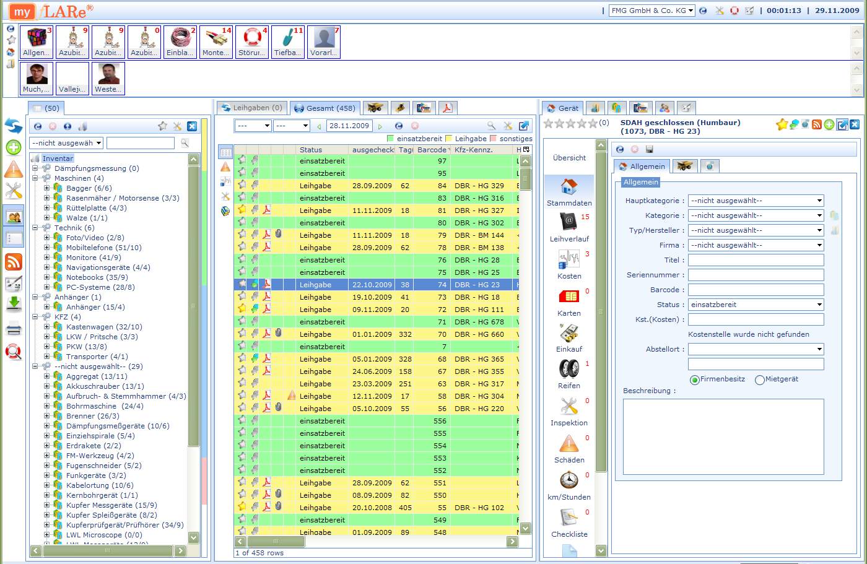Open the Reifen tire icon section

[569, 369]
